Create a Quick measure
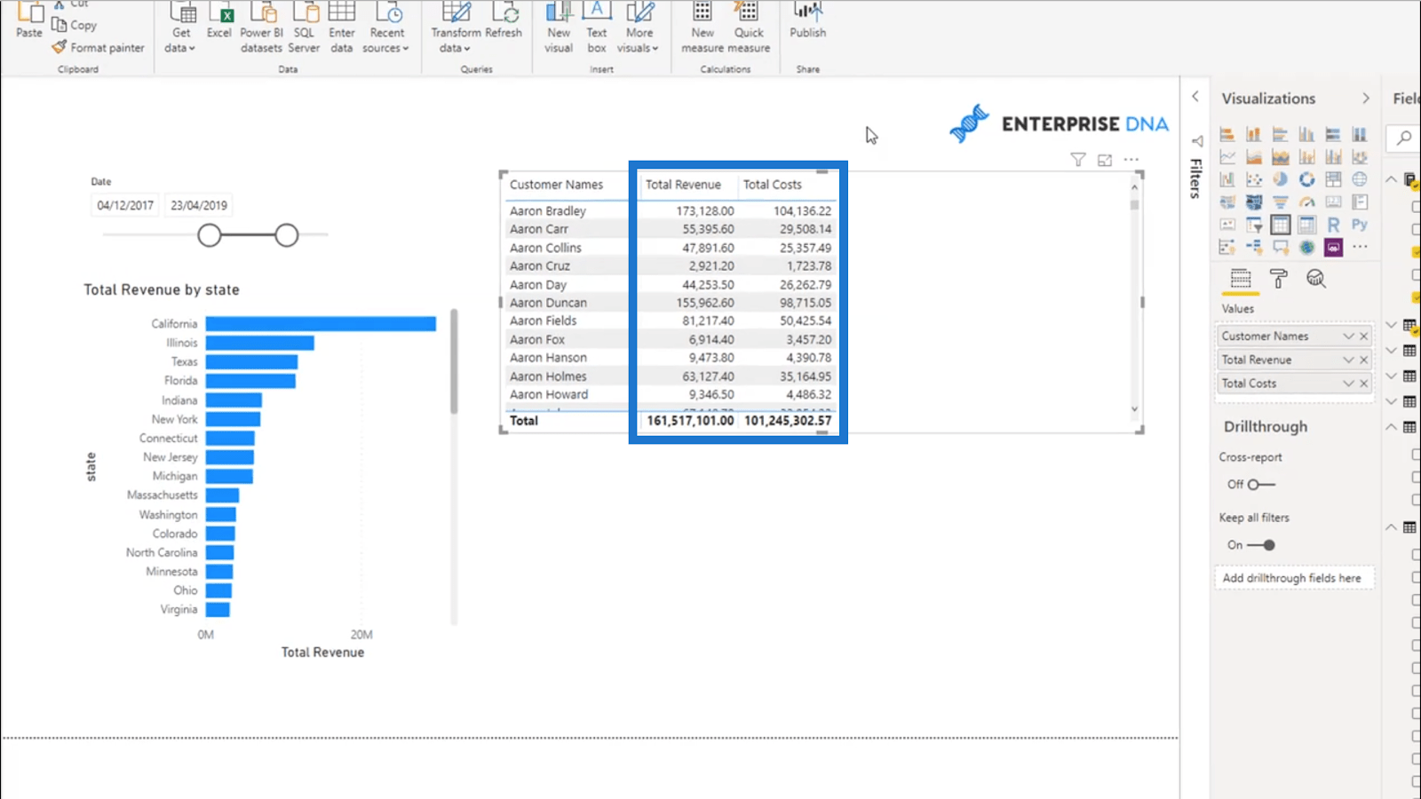The width and height of the screenshot is (1421, 799). (749, 28)
